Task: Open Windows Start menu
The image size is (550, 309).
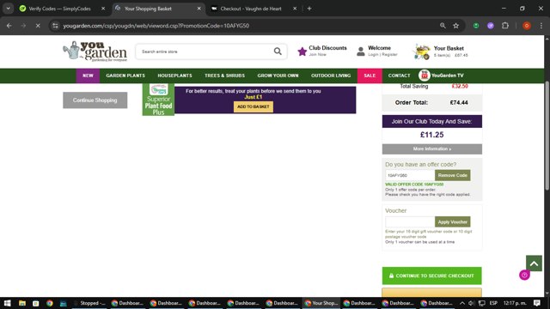Action: 7,303
